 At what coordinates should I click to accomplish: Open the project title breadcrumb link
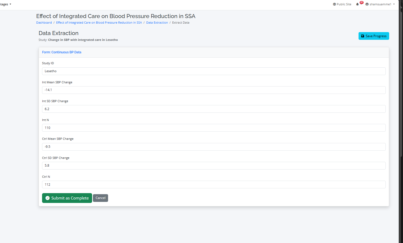click(x=99, y=23)
